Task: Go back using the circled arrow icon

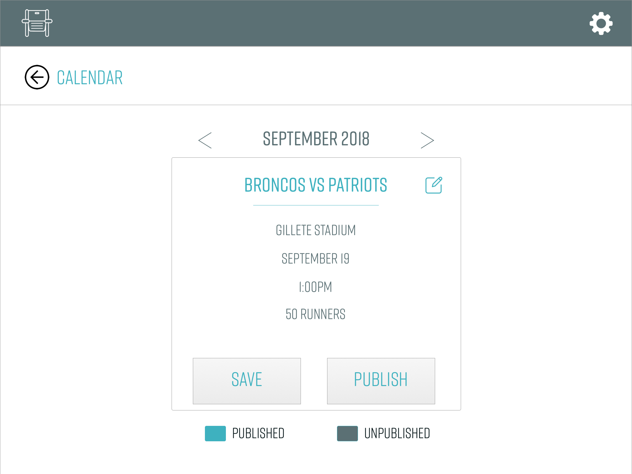Action: [x=37, y=77]
